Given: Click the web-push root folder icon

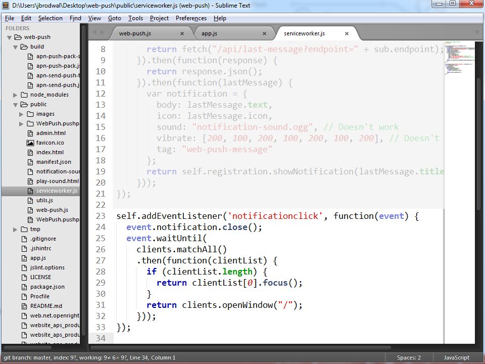Looking at the screenshot, I should (x=18, y=37).
